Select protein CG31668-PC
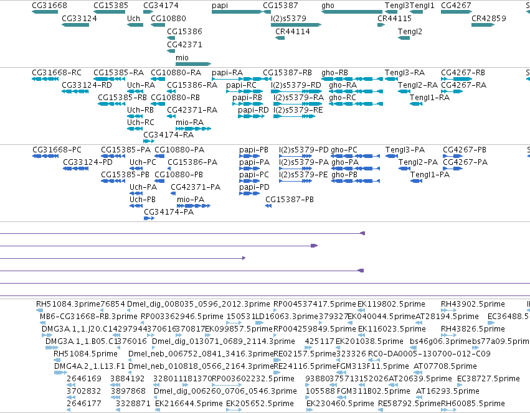The height and width of the screenshot is (413, 530). [45, 156]
